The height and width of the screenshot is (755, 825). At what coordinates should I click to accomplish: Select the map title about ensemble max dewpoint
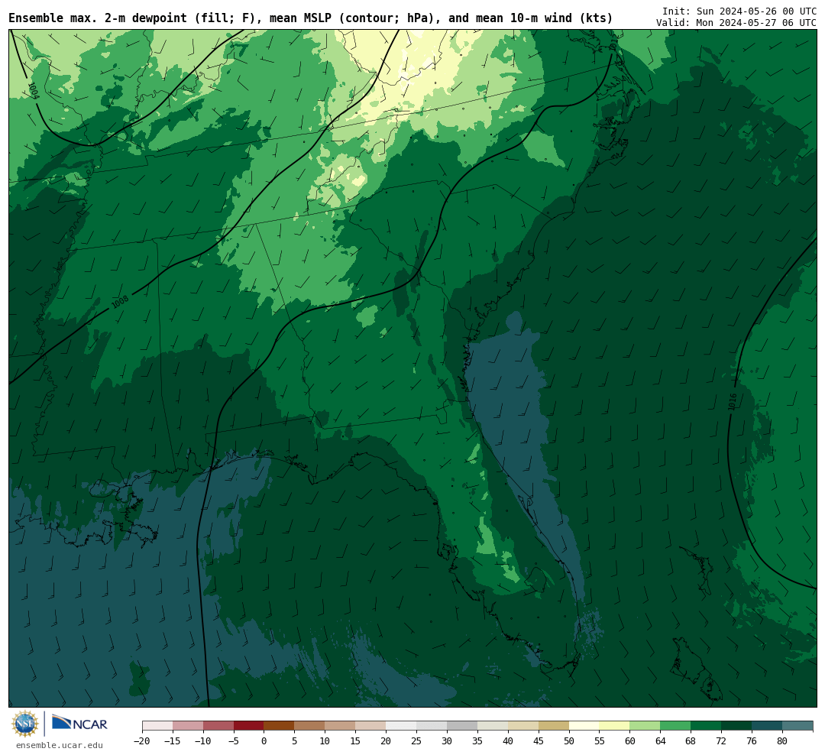pos(310,18)
